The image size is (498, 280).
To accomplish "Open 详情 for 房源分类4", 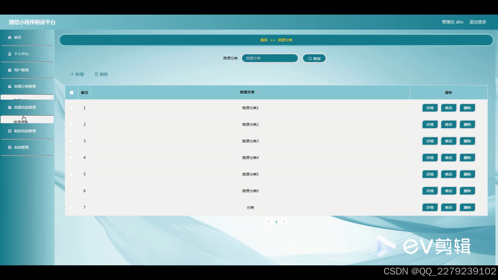I will (430, 157).
